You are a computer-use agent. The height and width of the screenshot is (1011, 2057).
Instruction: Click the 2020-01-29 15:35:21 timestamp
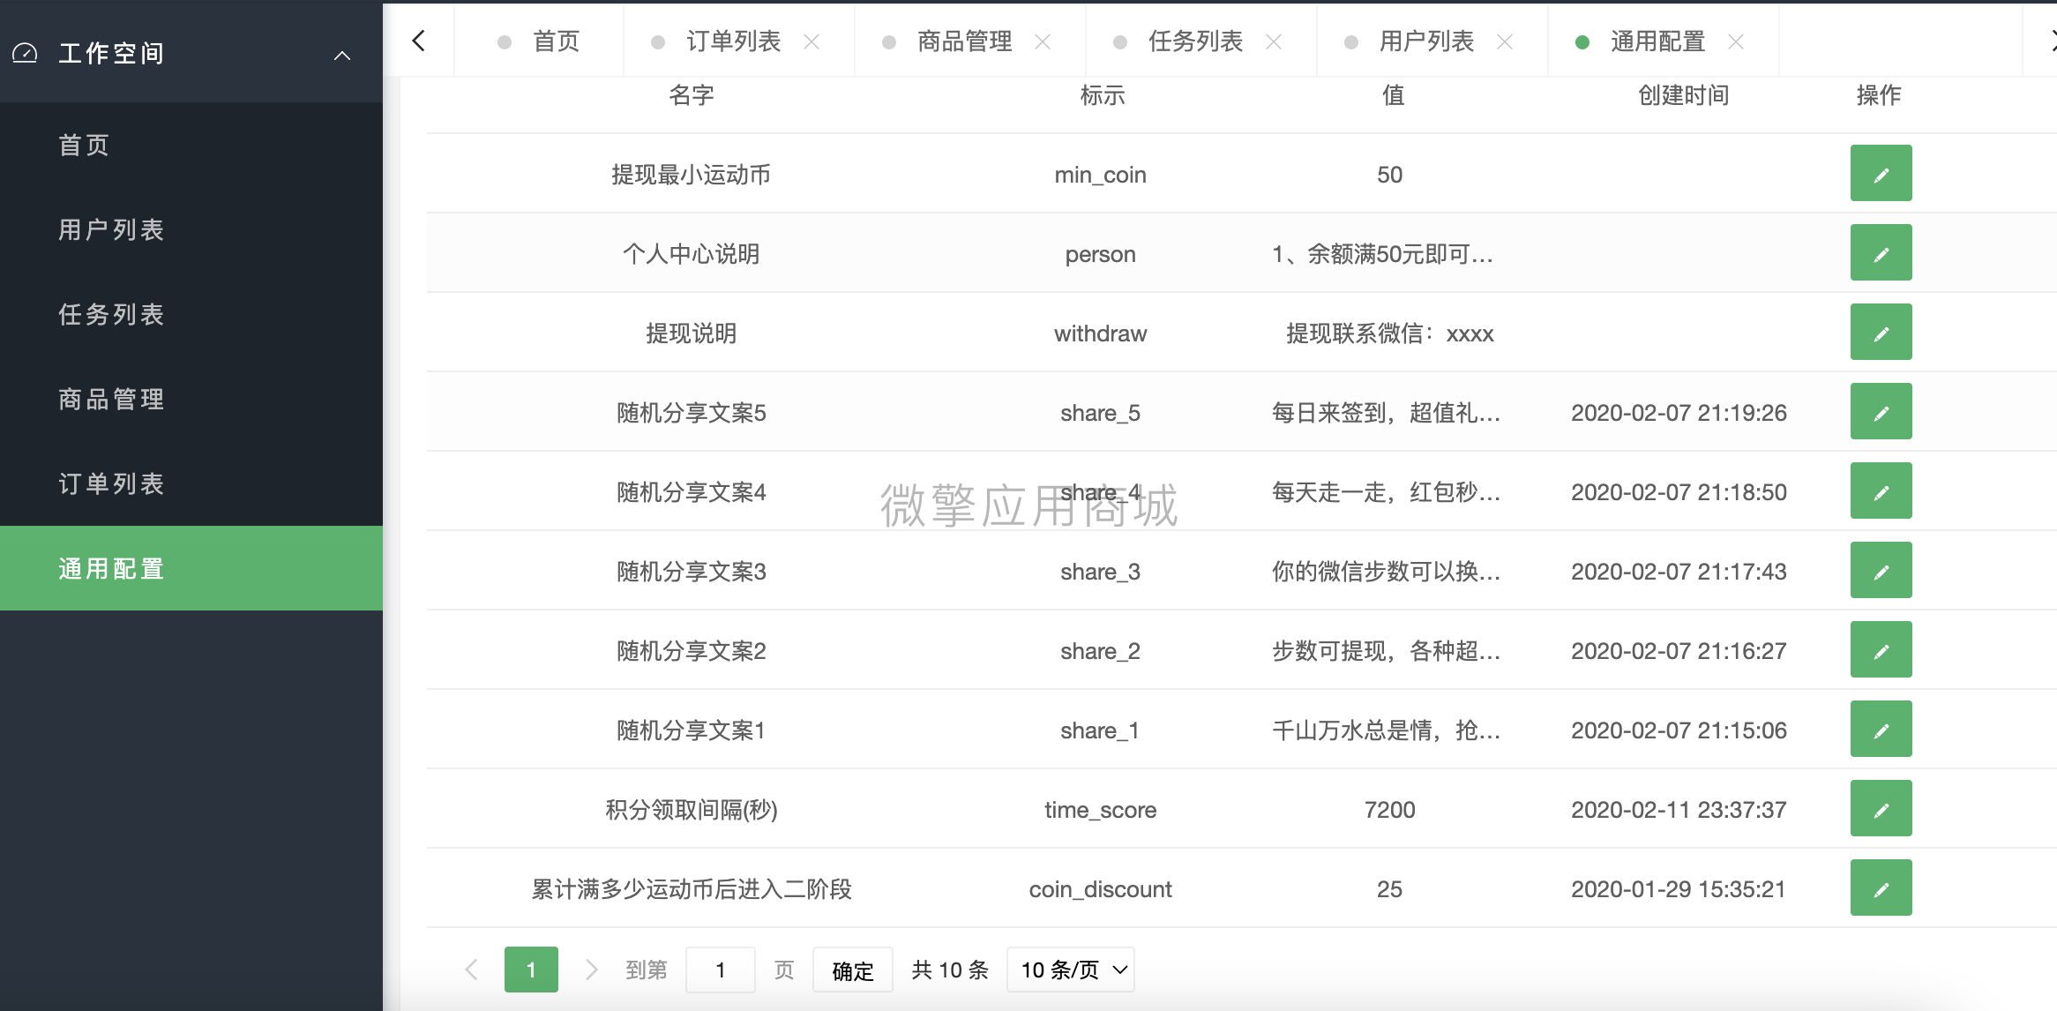pyautogui.click(x=1679, y=889)
